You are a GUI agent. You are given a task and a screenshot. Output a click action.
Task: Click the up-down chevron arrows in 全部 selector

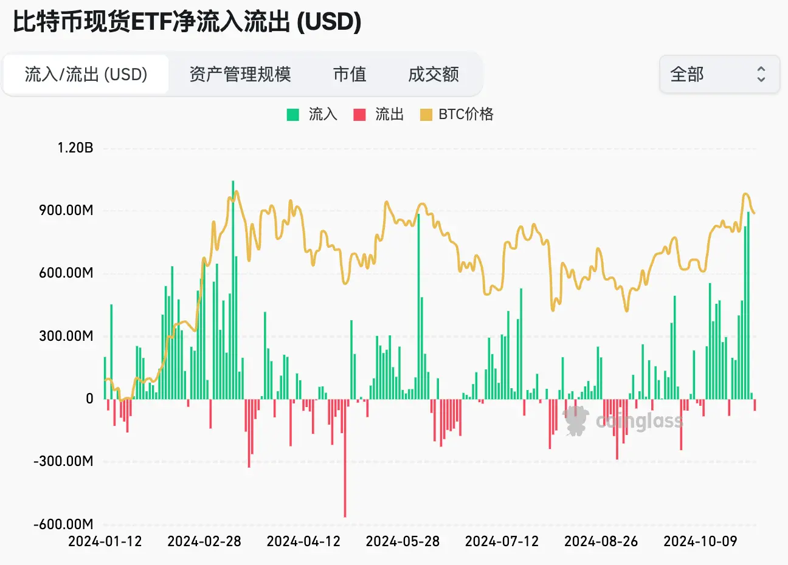point(761,74)
